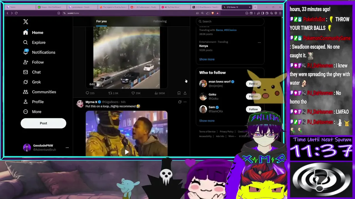The height and width of the screenshot is (199, 355).
Task: Open the Ads info footer link
Action: 220,136
